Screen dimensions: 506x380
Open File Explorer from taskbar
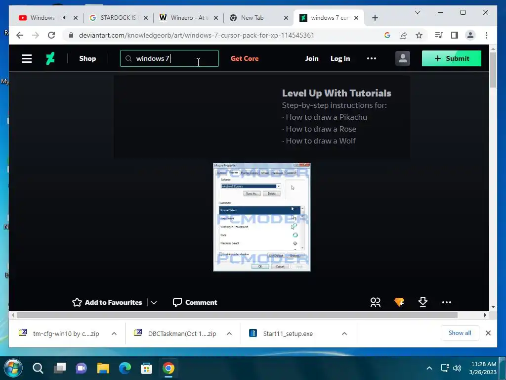(103, 368)
